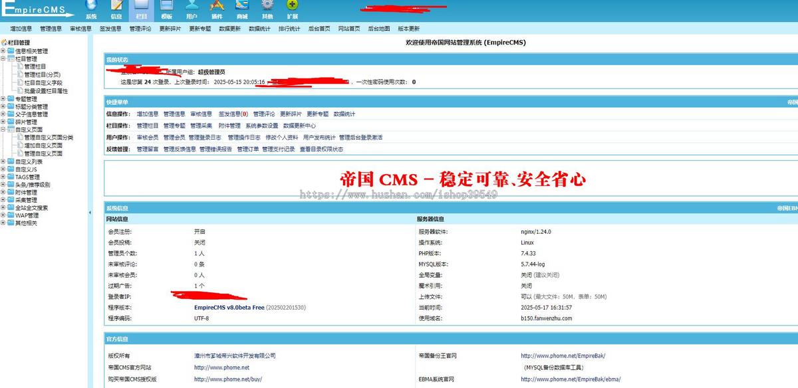Expand the 碎片管理 tree node
The image size is (798, 388).
(3, 122)
